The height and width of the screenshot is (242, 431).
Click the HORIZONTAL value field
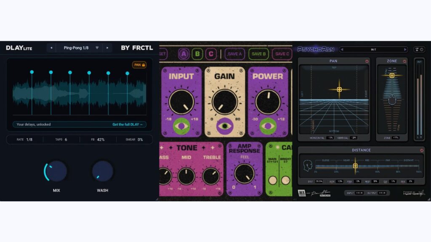330,138
